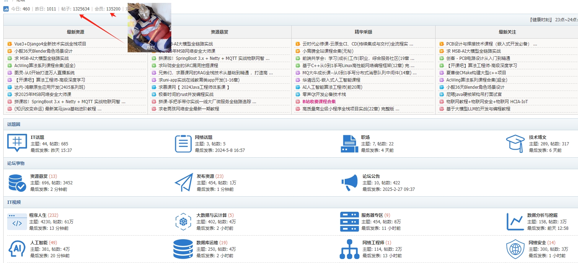Click rank badge beside B站收费课程合集
578x263 pixels.
[x=298, y=101]
